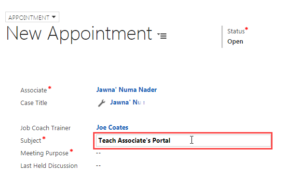Click the New Appointment title heading

pos(79,33)
